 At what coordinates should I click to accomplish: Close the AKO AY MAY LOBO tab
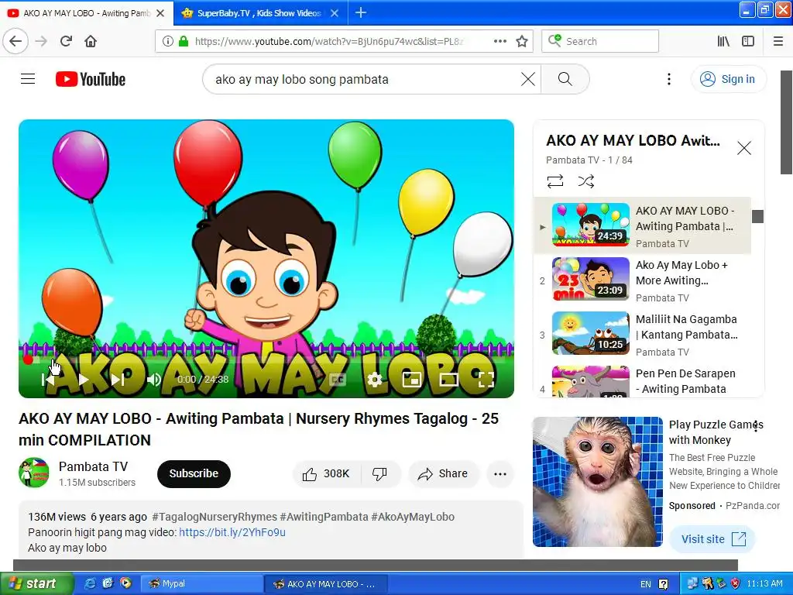click(x=160, y=13)
